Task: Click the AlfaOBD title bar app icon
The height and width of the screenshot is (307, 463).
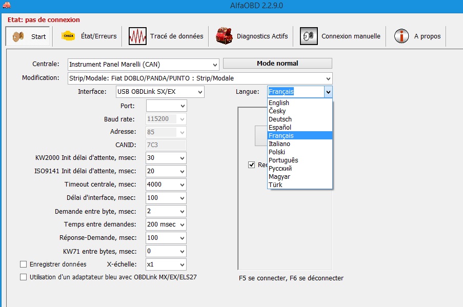Action: 6,5
